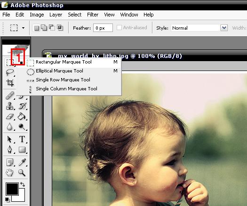
Task: Select the Clone Stamp tool
Action: [x=10, y=106]
